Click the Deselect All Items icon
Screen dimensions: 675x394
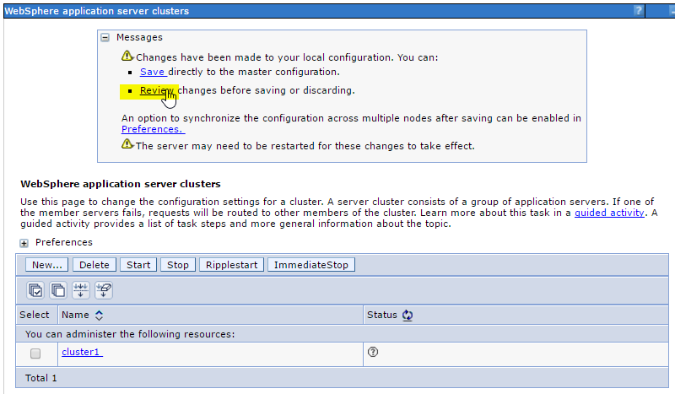[x=58, y=290]
